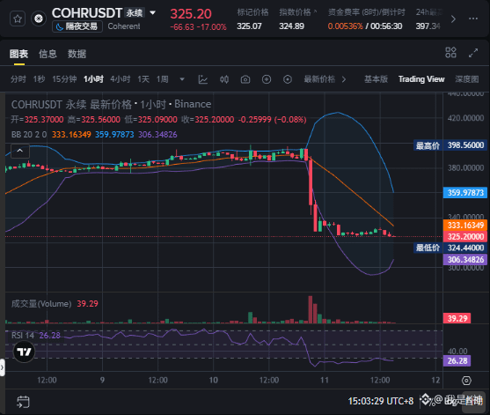
Task: Click the funding rate 0.00536% value
Action: [346, 26]
